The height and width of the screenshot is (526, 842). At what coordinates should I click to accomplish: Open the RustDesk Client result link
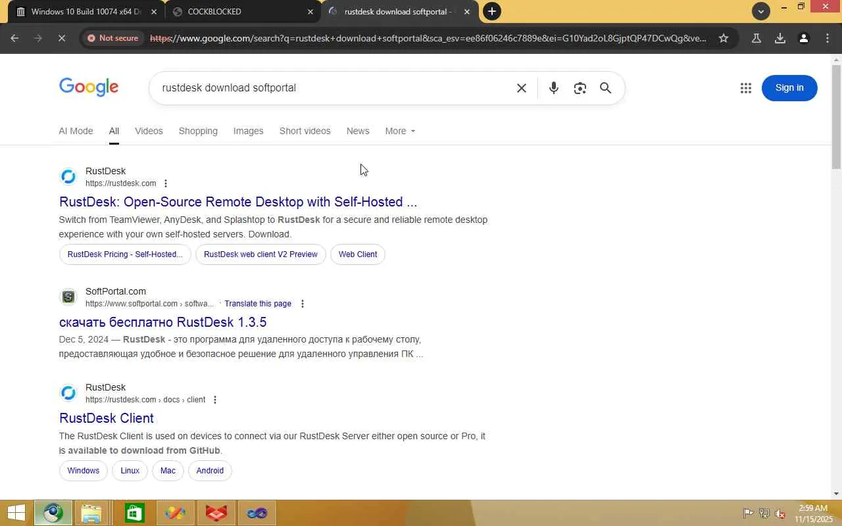tap(107, 418)
